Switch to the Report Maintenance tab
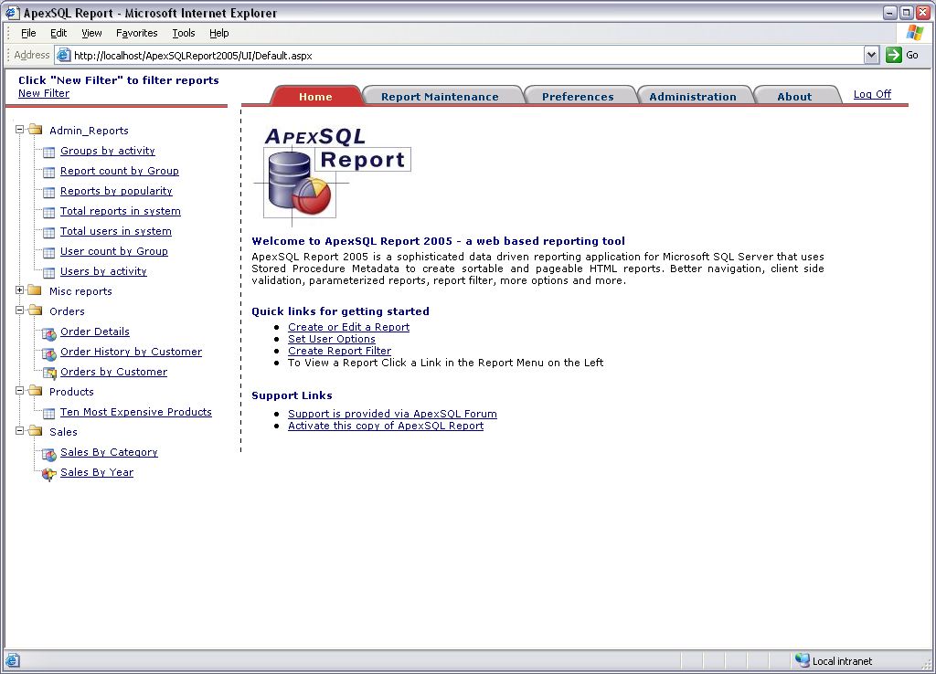936x674 pixels. coord(442,95)
